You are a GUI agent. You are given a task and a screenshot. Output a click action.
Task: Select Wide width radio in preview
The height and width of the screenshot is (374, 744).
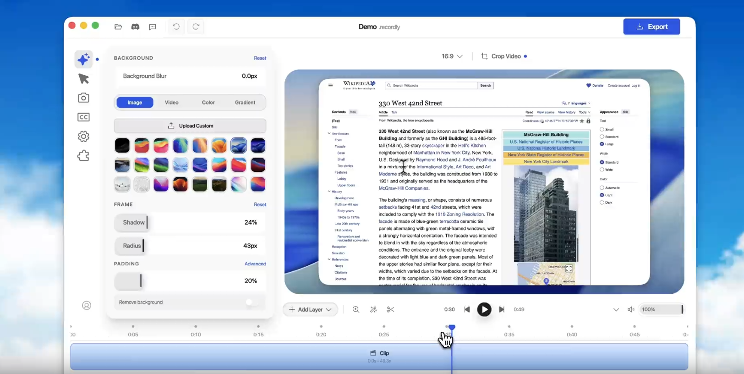[x=602, y=170]
